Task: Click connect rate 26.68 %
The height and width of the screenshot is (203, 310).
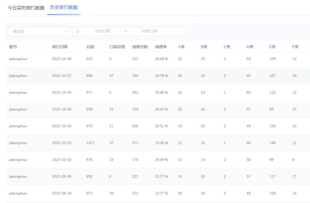Action: [162, 59]
